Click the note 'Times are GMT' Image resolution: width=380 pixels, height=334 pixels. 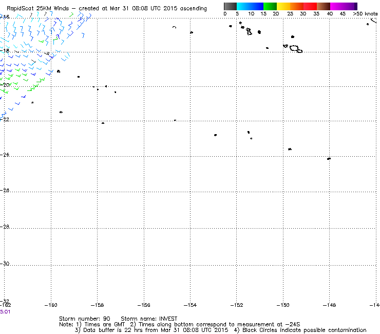click(x=104, y=325)
